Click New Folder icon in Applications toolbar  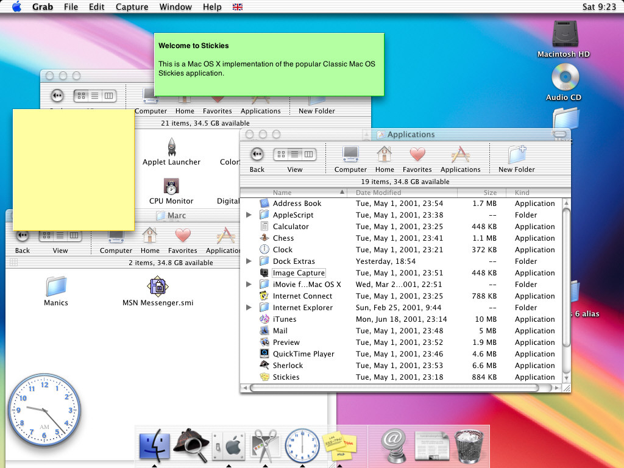517,155
